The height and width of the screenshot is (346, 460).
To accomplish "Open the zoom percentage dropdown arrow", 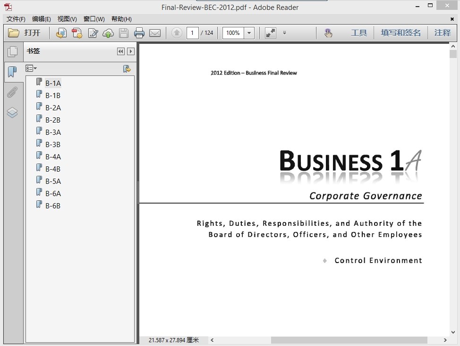I will (249, 33).
